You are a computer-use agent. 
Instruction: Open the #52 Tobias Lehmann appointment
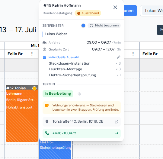tap(22, 113)
